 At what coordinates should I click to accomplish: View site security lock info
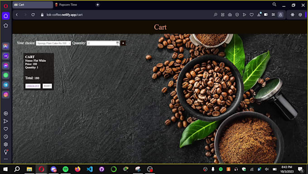coord(42,15)
